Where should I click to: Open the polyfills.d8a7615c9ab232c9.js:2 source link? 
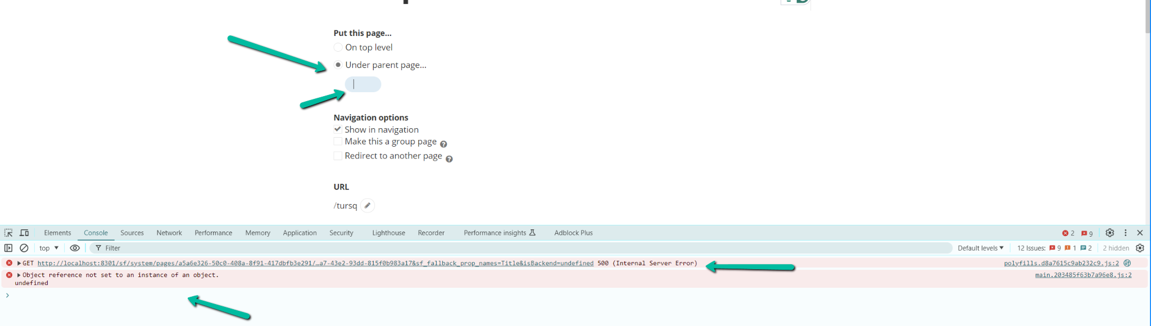point(1061,263)
